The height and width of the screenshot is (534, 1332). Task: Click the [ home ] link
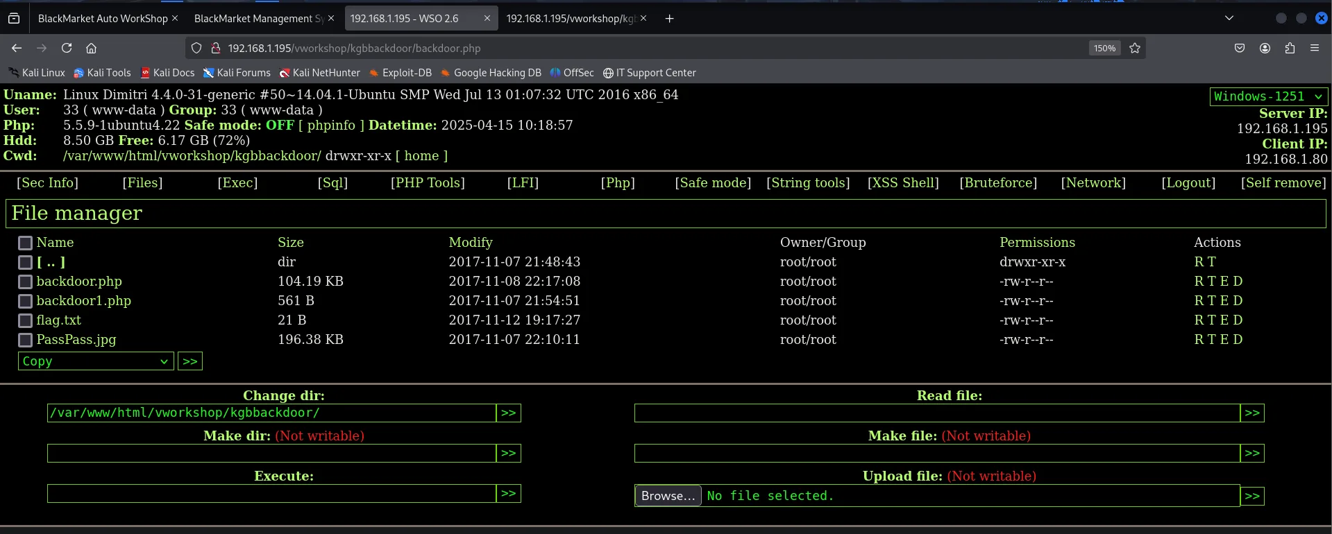(421, 155)
